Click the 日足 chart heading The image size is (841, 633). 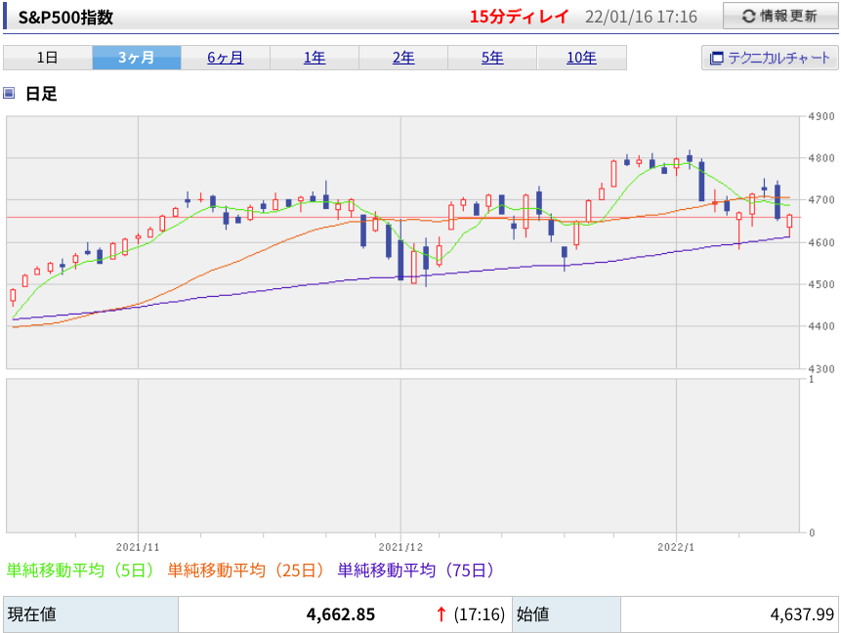coord(41,94)
